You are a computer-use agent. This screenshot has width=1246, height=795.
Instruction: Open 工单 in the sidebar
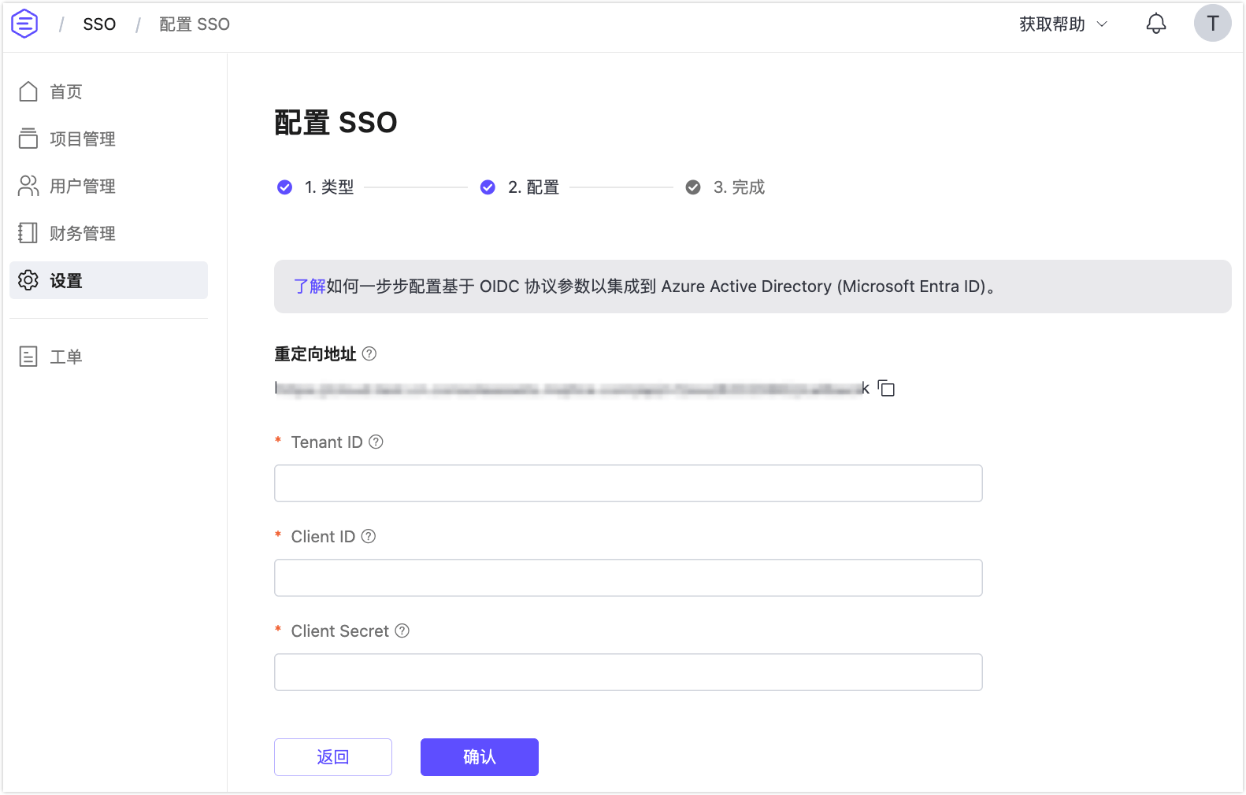(109, 357)
